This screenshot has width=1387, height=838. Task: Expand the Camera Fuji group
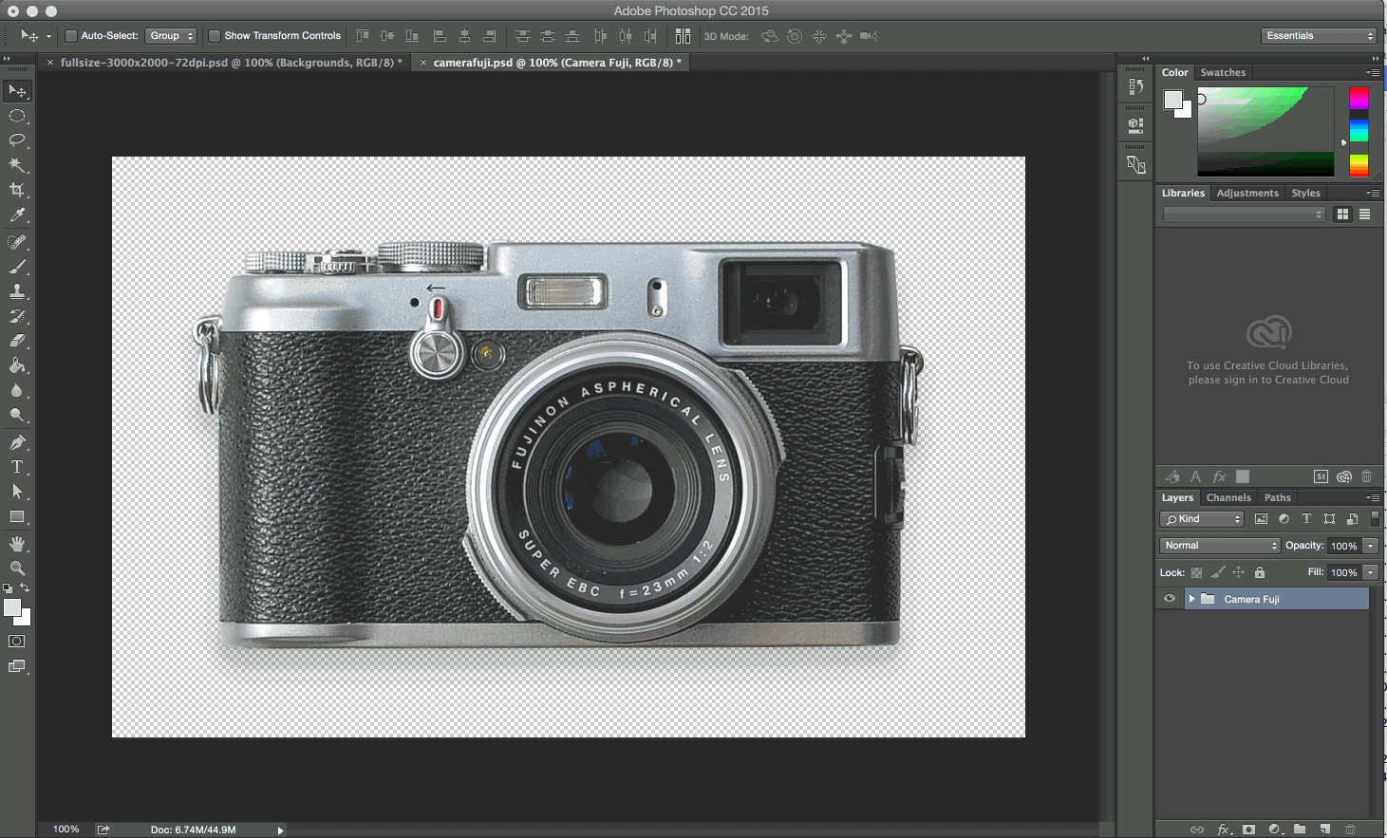tap(1191, 599)
